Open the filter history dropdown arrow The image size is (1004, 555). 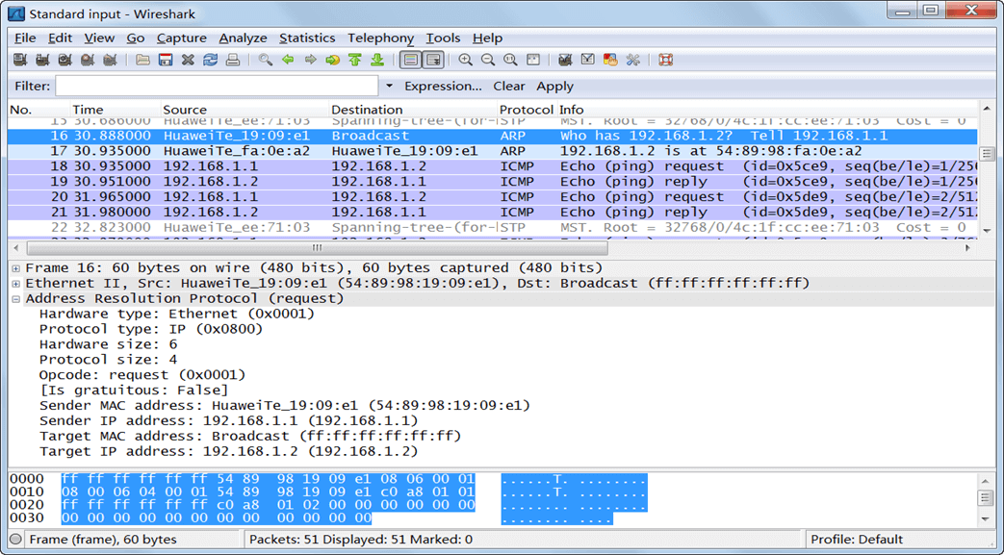click(x=389, y=86)
